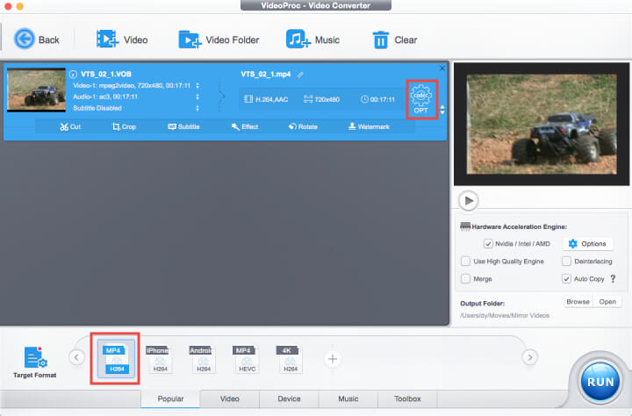Image resolution: width=632 pixels, height=416 pixels.
Task: Click the output folder path text
Action: tap(505, 315)
